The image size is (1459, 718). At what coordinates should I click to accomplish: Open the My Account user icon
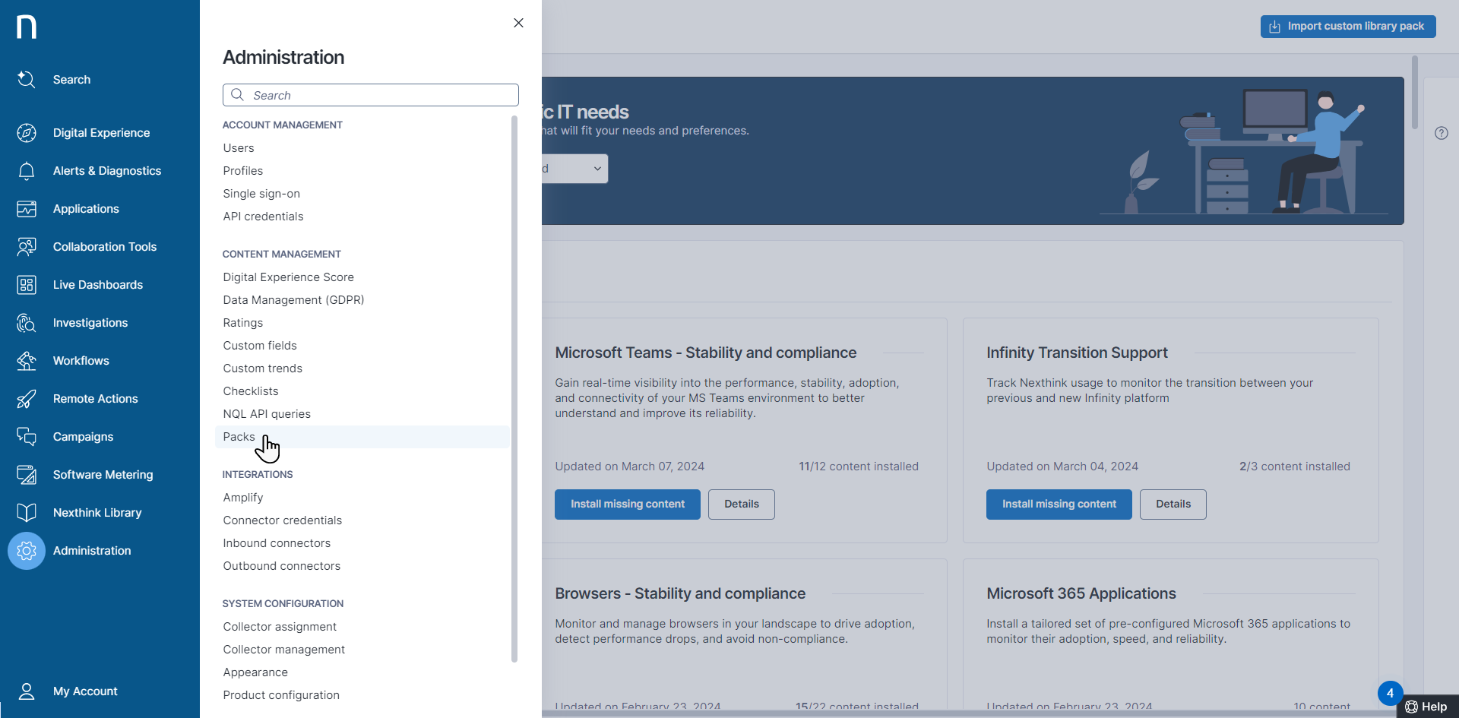pyautogui.click(x=27, y=691)
